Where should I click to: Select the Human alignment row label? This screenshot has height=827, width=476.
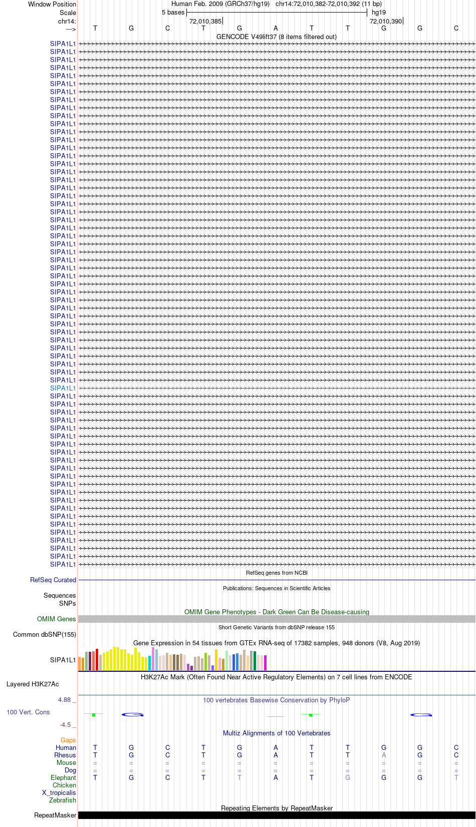click(x=66, y=747)
